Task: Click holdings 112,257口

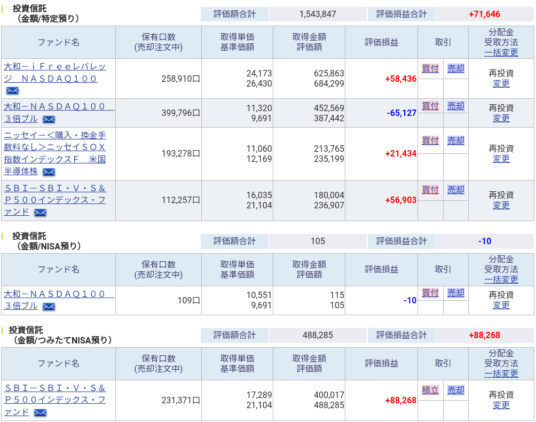Action: (x=181, y=200)
